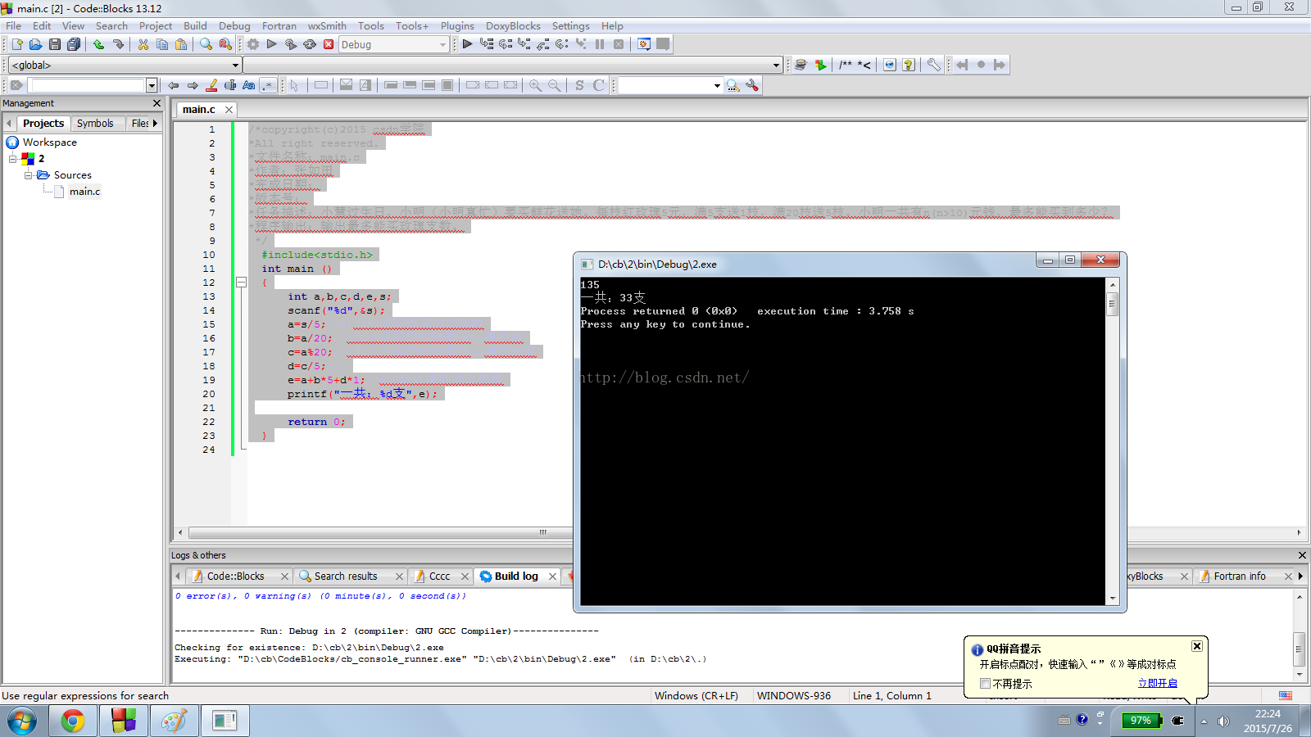Click the Find magnifier icon
The width and height of the screenshot is (1311, 737).
[x=206, y=44]
